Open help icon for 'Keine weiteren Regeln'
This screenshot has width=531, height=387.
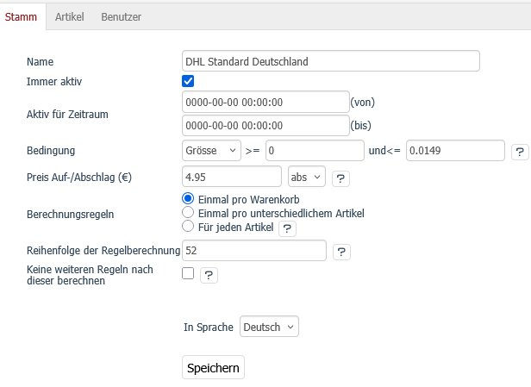tap(209, 275)
